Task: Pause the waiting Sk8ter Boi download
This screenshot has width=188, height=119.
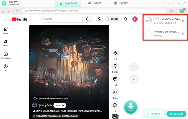Action: pos(183,34)
